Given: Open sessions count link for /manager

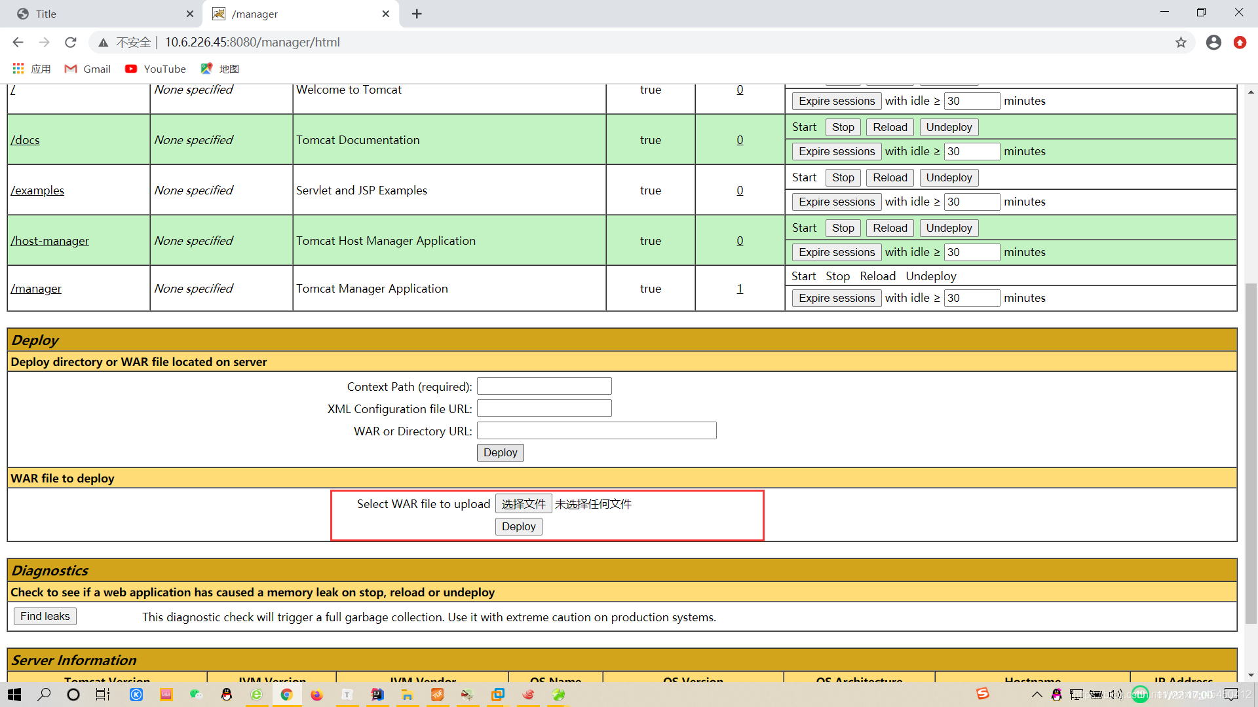Looking at the screenshot, I should [x=740, y=289].
